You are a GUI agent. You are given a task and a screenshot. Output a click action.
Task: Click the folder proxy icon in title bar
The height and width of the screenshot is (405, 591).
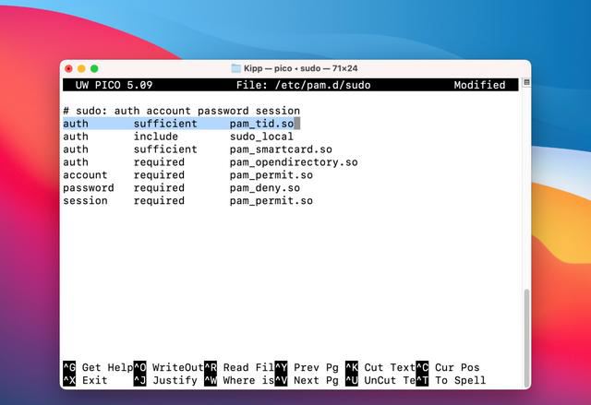pyautogui.click(x=235, y=68)
